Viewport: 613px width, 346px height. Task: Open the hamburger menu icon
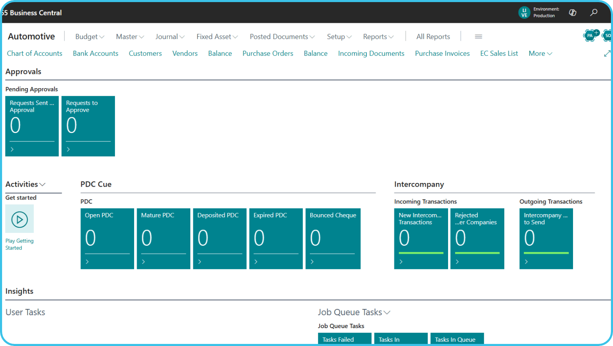click(x=478, y=37)
